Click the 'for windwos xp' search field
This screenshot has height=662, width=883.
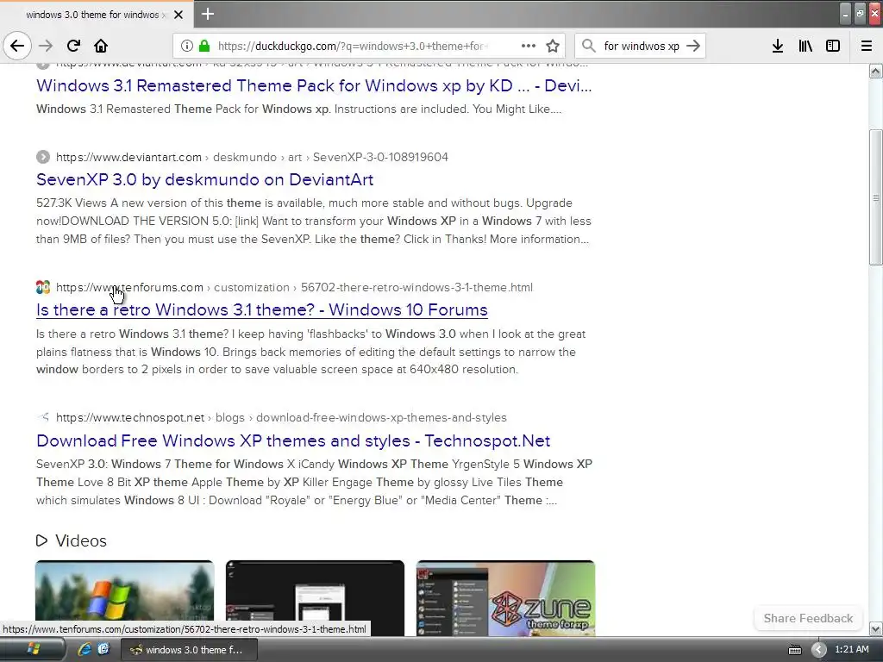click(642, 47)
